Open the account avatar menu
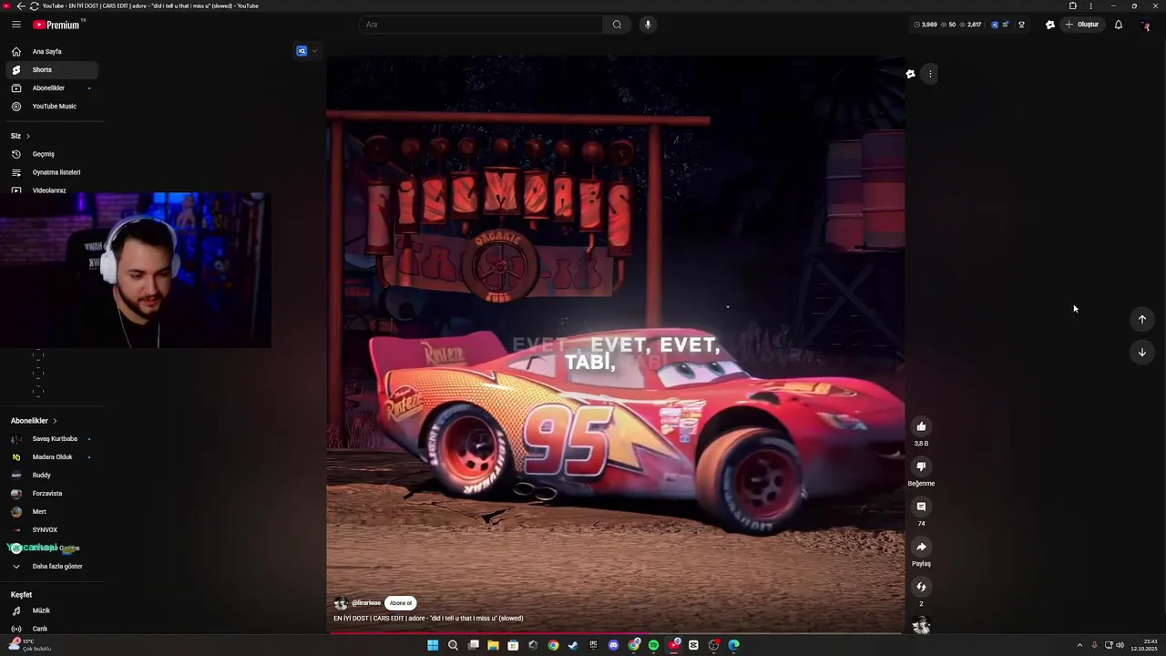 coord(1146,25)
